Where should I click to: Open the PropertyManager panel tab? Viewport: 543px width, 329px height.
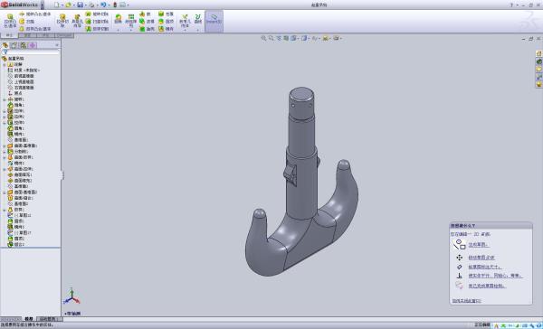[x=14, y=45]
